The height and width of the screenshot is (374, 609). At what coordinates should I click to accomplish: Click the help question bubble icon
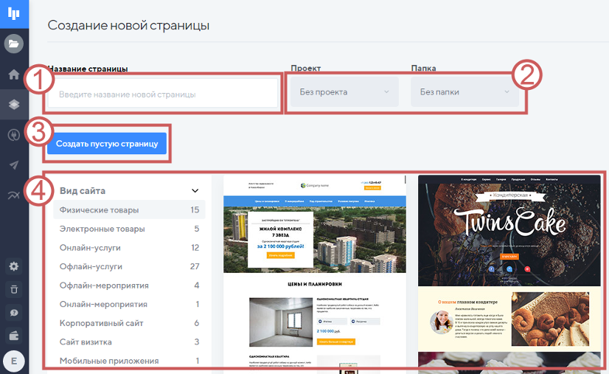click(14, 313)
